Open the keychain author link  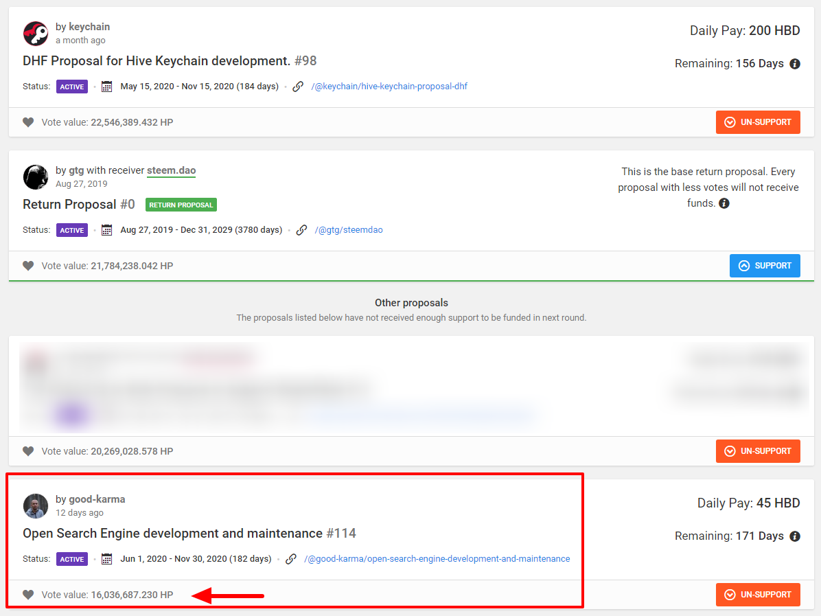pos(89,27)
